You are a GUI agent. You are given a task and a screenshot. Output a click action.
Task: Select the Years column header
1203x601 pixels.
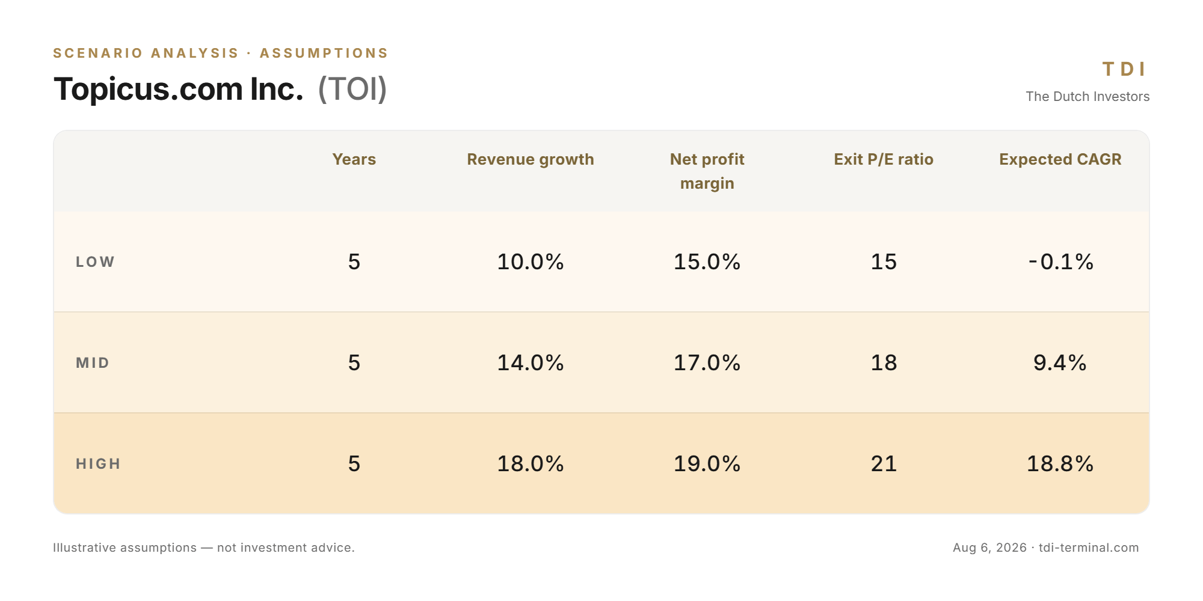[354, 159]
